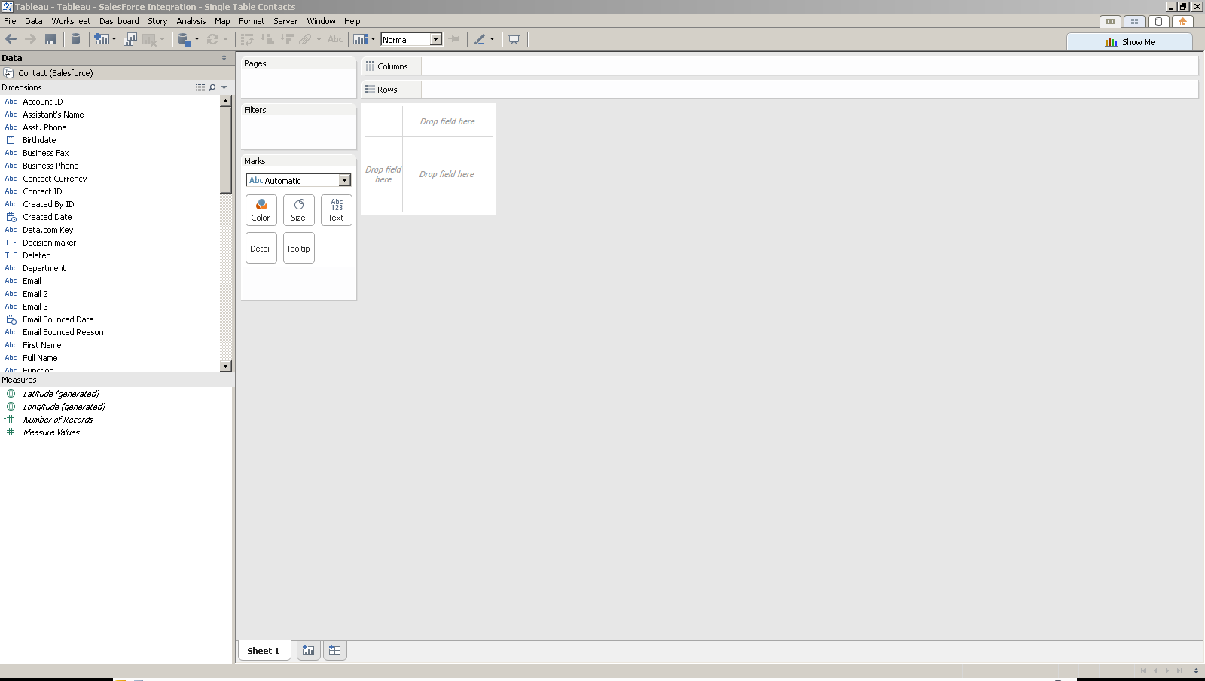
Task: Select the Sheet 1 tab
Action: pyautogui.click(x=264, y=651)
